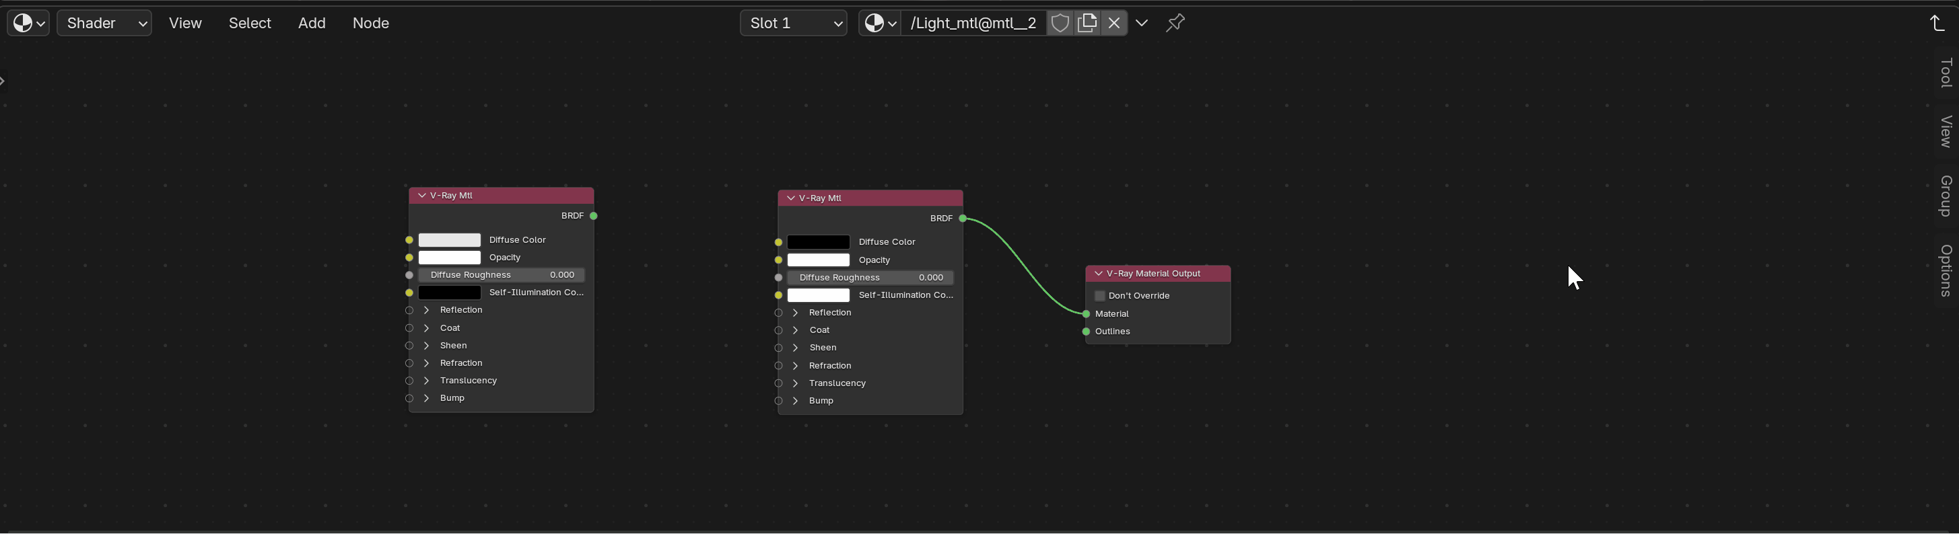
Task: Click right node's Coat socket circle
Action: pyautogui.click(x=778, y=330)
